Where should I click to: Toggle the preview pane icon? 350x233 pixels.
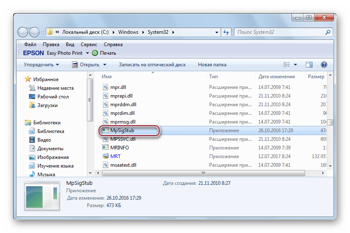[x=309, y=65]
